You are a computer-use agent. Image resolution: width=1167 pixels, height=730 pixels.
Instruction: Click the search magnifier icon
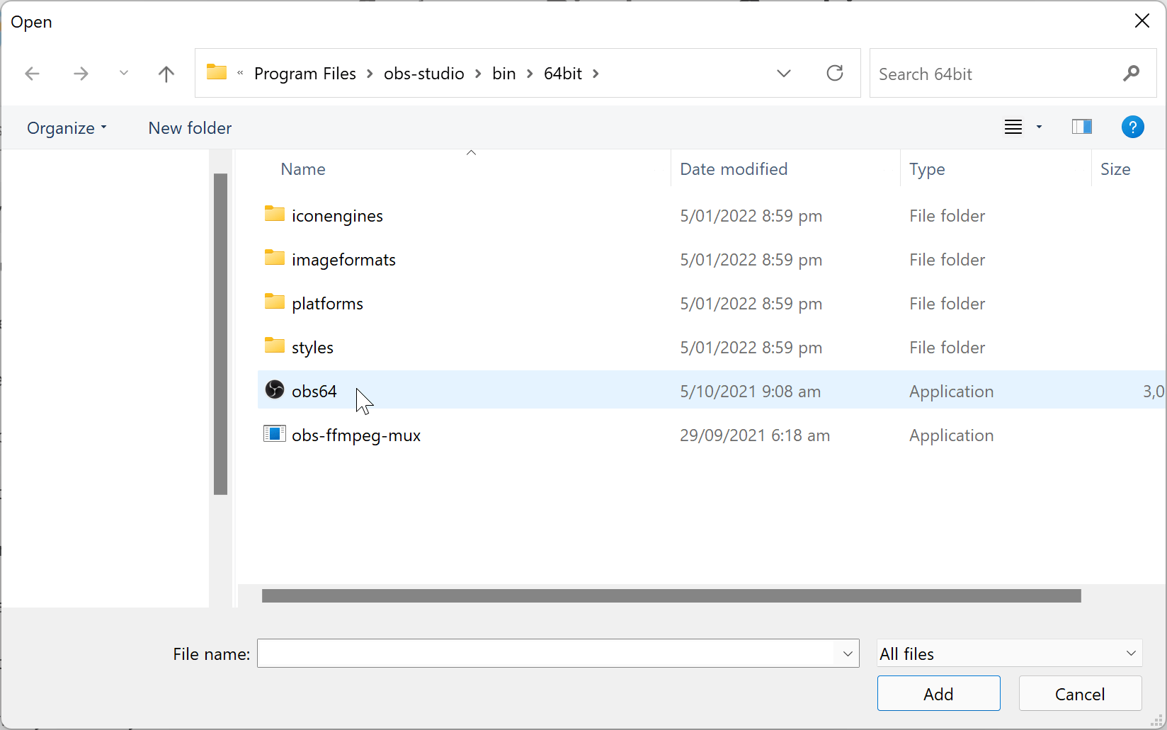pos(1132,73)
